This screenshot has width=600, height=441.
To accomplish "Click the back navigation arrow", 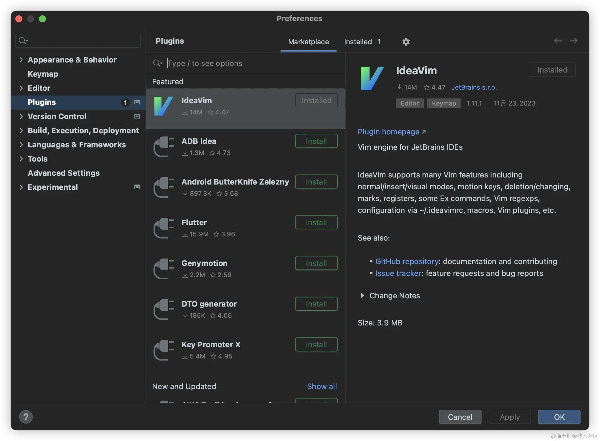I will (558, 41).
